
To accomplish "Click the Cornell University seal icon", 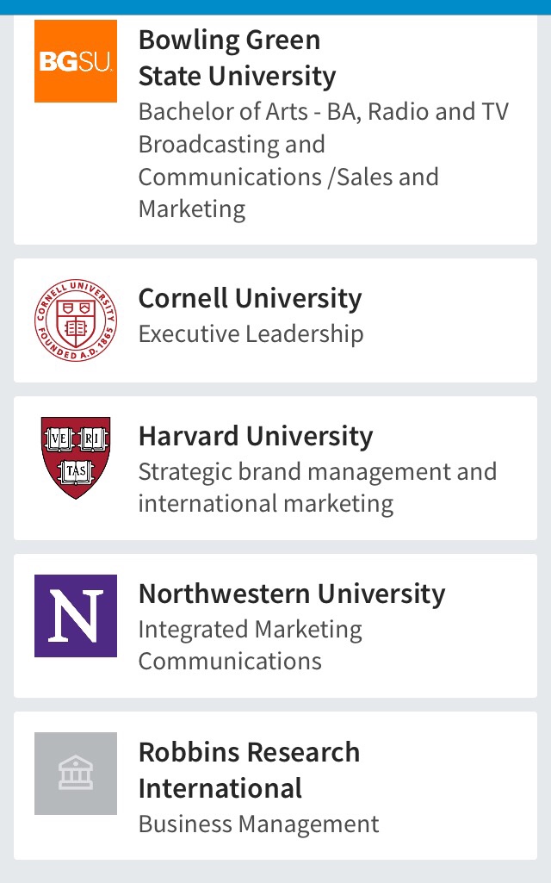I will click(76, 320).
